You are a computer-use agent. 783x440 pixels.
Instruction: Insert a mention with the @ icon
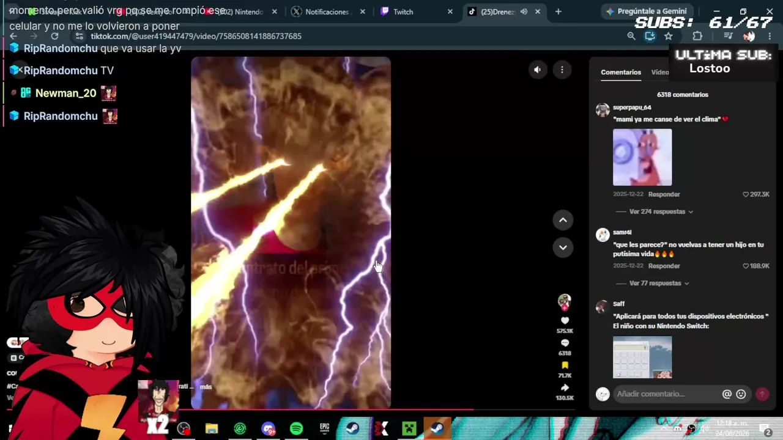[x=727, y=394]
